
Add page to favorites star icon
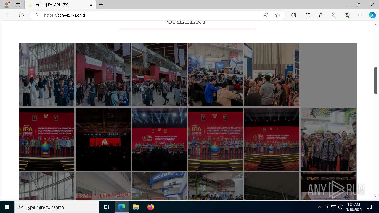tap(278, 15)
